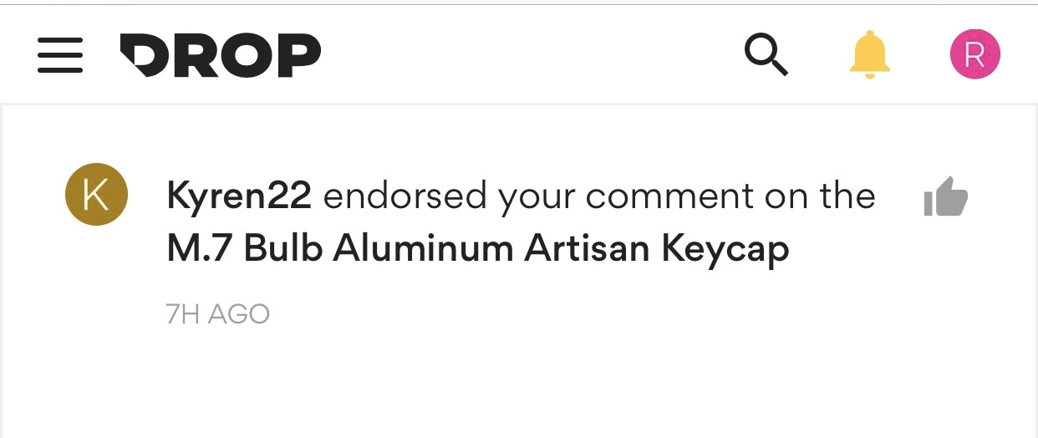The width and height of the screenshot is (1038, 438).
Task: Open search with the magnifier icon
Action: coord(766,56)
